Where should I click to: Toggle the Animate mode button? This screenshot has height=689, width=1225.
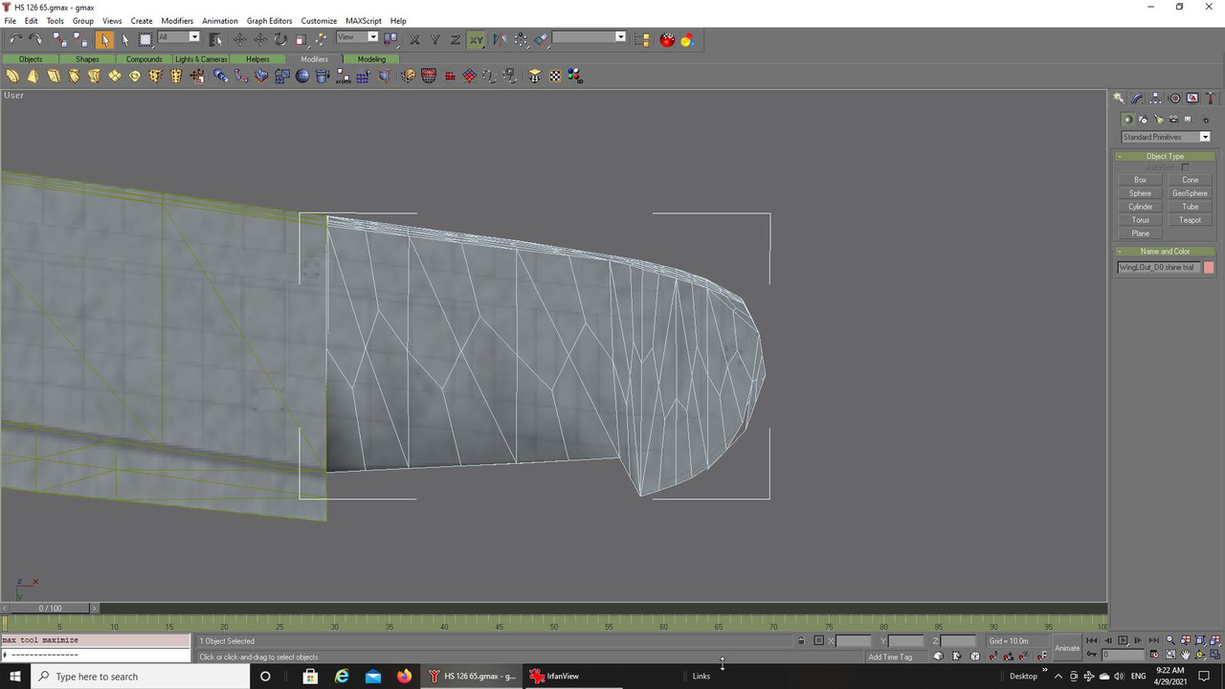pyautogui.click(x=1067, y=648)
